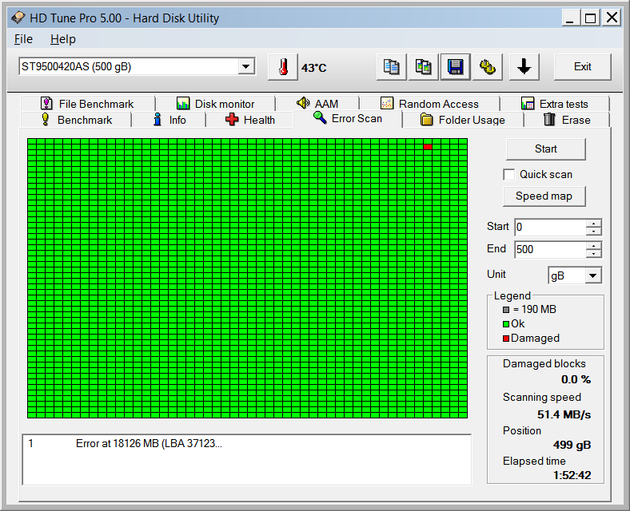Open the Help menu
630x511 pixels.
pyautogui.click(x=63, y=39)
